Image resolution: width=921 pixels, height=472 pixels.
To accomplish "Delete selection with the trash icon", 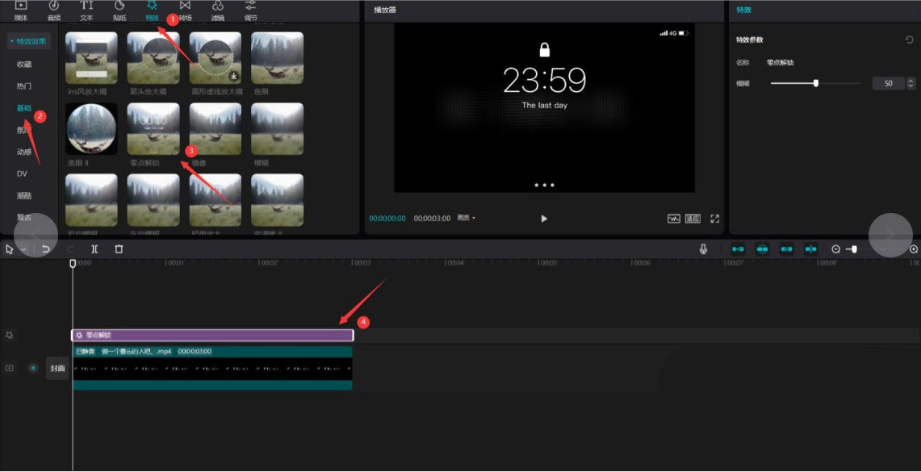I will tap(119, 249).
